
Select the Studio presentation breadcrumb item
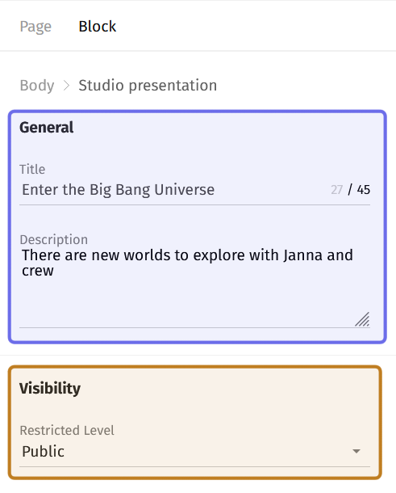click(148, 85)
